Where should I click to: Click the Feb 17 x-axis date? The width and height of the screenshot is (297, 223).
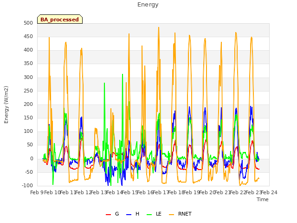[161, 193]
